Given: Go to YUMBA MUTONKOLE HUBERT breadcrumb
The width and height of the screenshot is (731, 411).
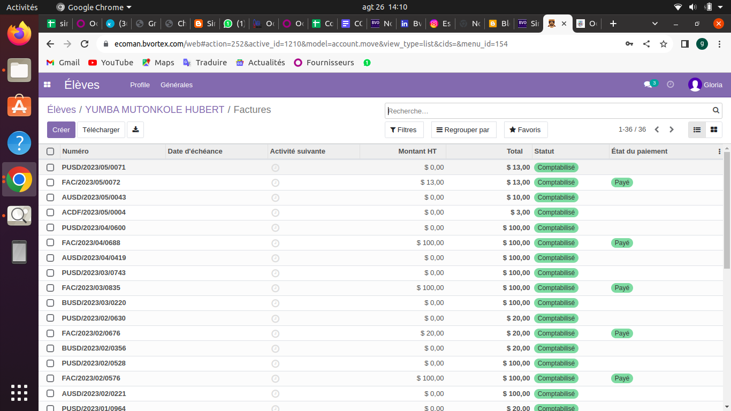Looking at the screenshot, I should click(155, 110).
